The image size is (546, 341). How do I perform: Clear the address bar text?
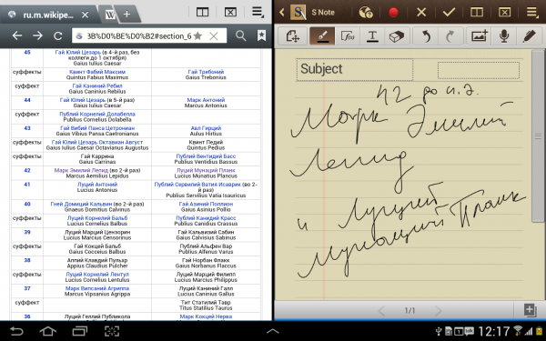point(214,35)
